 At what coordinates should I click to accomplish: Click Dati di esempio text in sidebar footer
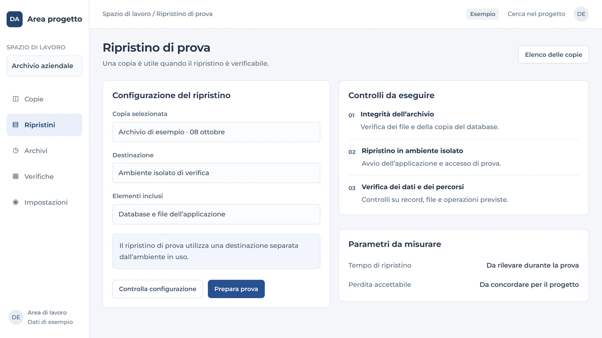[x=50, y=322]
